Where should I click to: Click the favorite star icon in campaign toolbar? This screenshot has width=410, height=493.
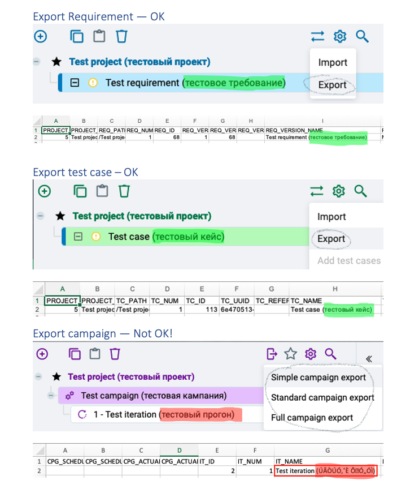pos(290,354)
